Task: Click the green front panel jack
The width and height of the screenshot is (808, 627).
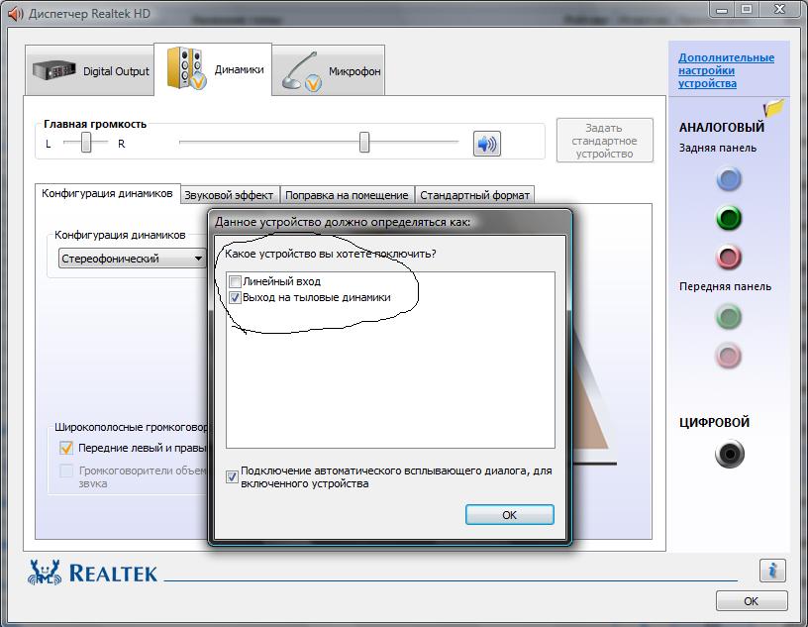Action: (729, 317)
